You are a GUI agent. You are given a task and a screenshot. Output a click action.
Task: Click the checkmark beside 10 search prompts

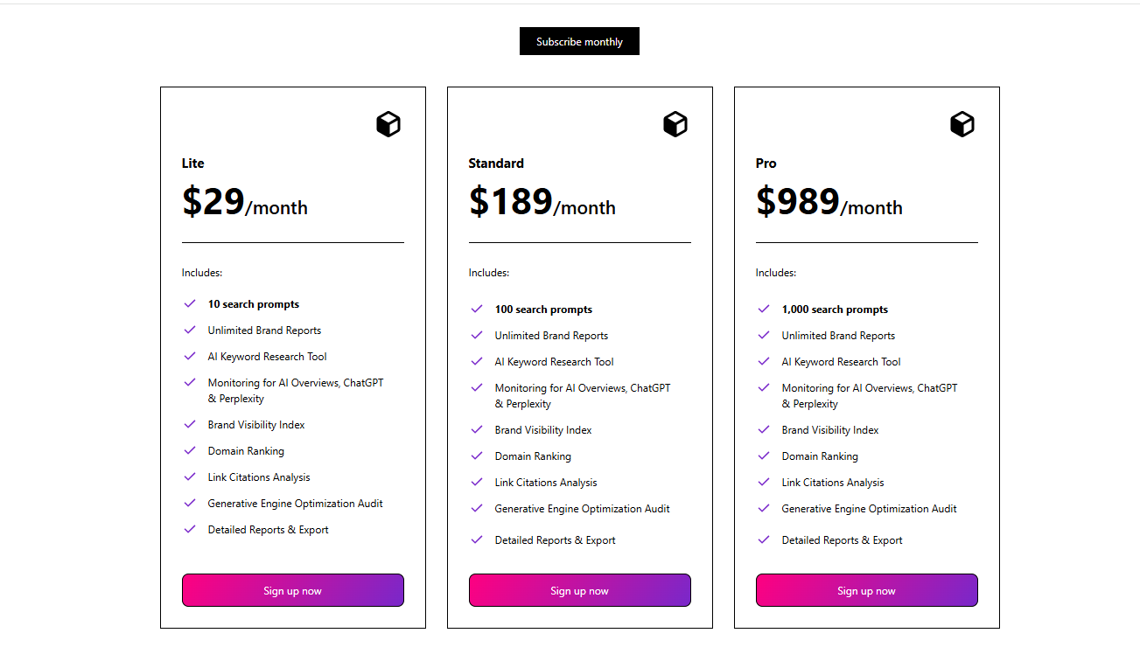pos(190,303)
